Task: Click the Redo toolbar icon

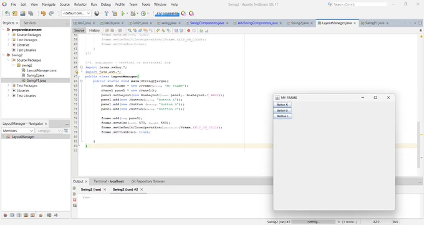Action: coord(51,13)
